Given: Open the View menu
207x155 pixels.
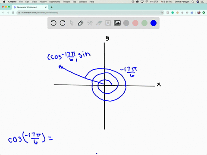Looking at the screenshot, I should (34, 2).
